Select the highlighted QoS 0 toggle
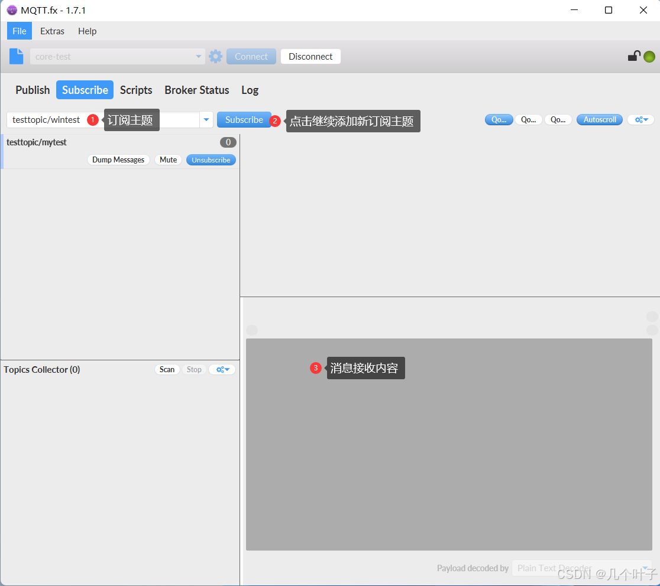 click(x=499, y=120)
